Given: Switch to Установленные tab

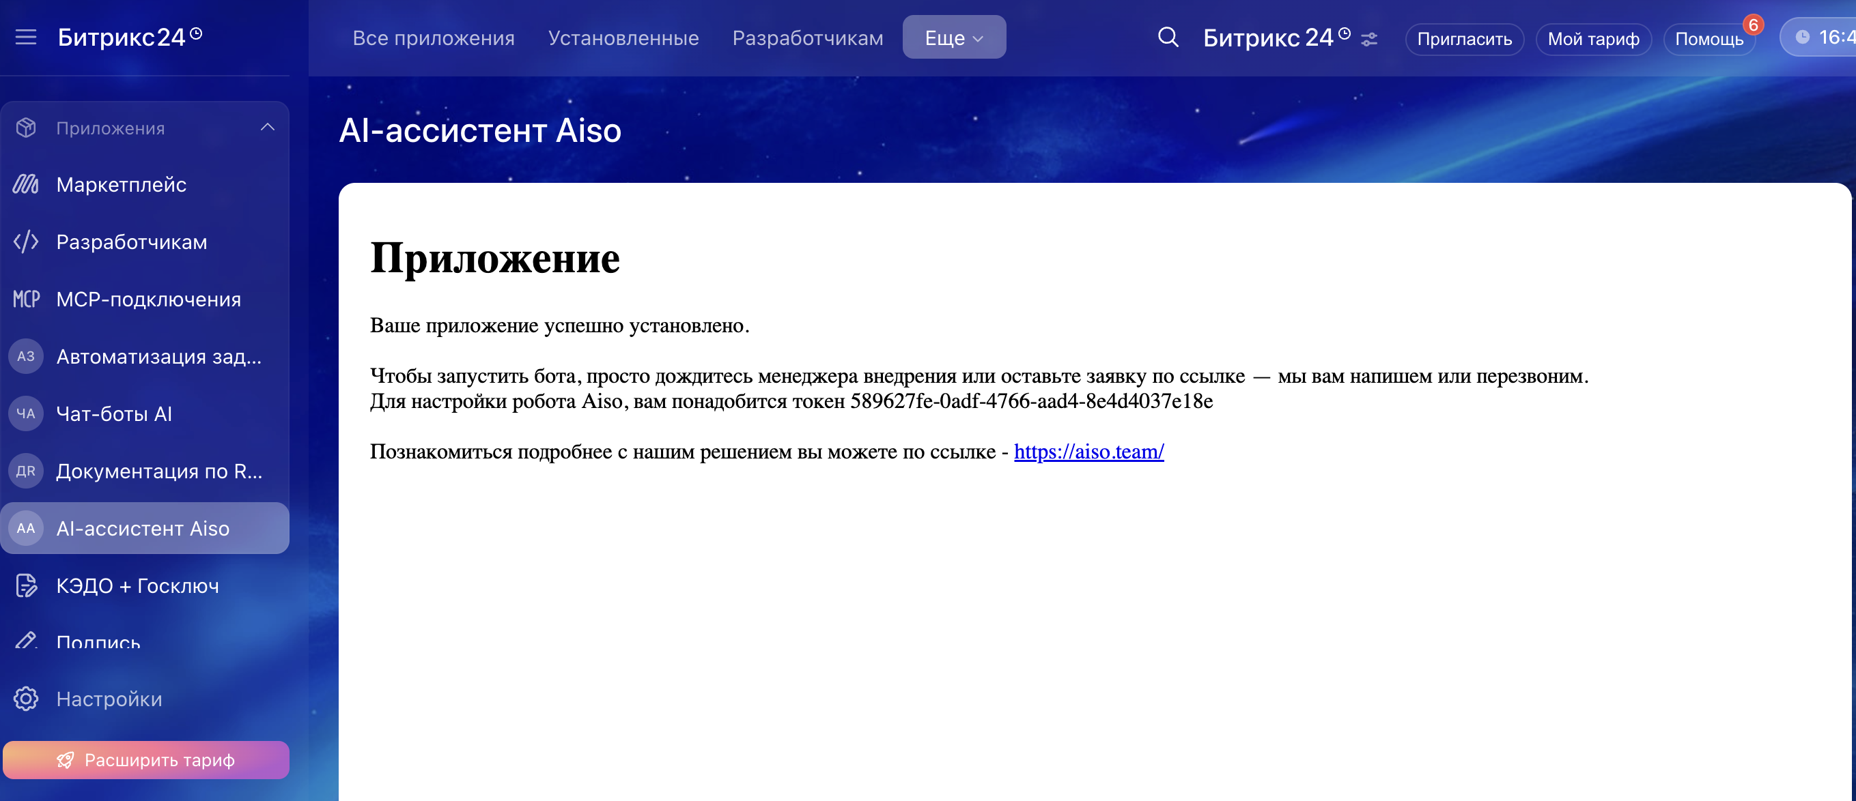Looking at the screenshot, I should (x=623, y=38).
